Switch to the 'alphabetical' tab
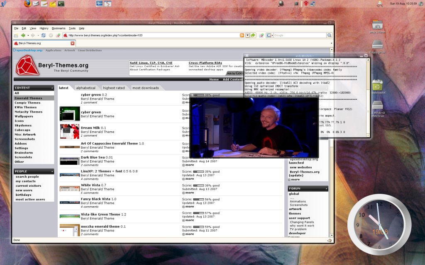This screenshot has width=425, height=265. [85, 88]
